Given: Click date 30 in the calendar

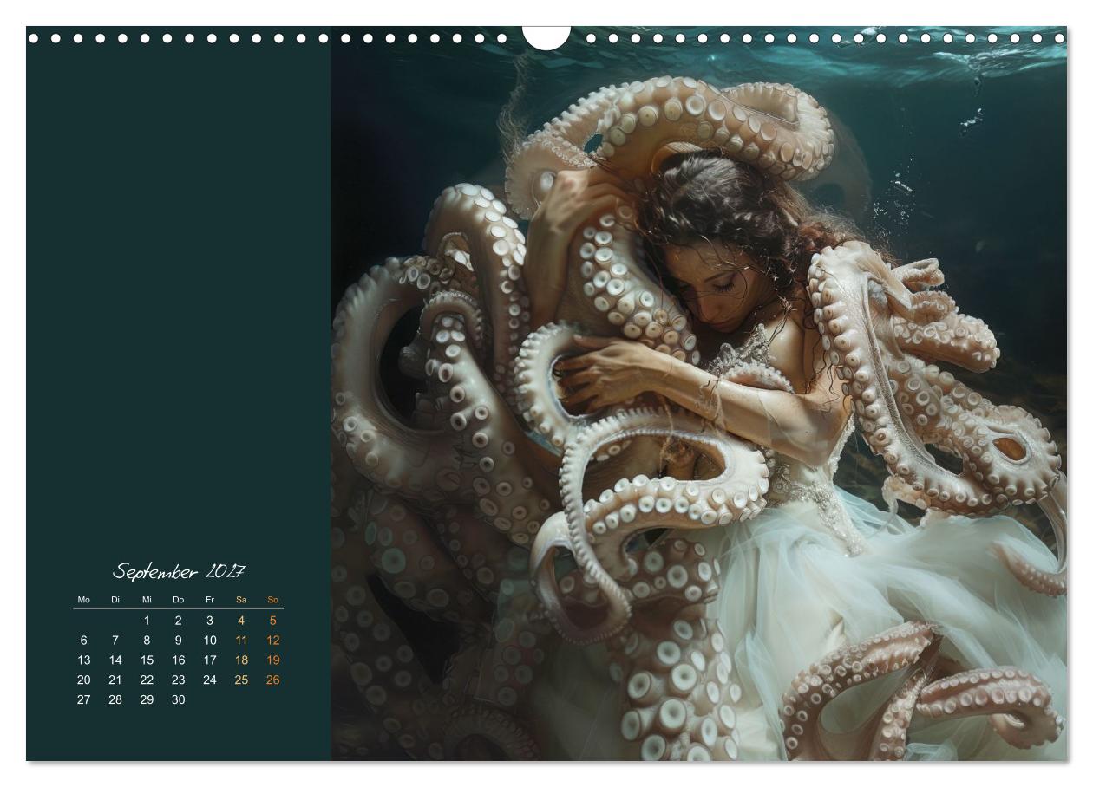Looking at the screenshot, I should (178, 700).
